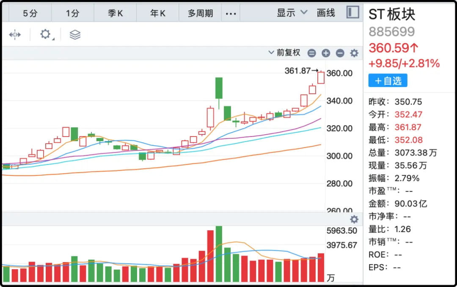The image size is (457, 287).
Task: Open volume panel gear settings
Action: pyautogui.click(x=354, y=219)
